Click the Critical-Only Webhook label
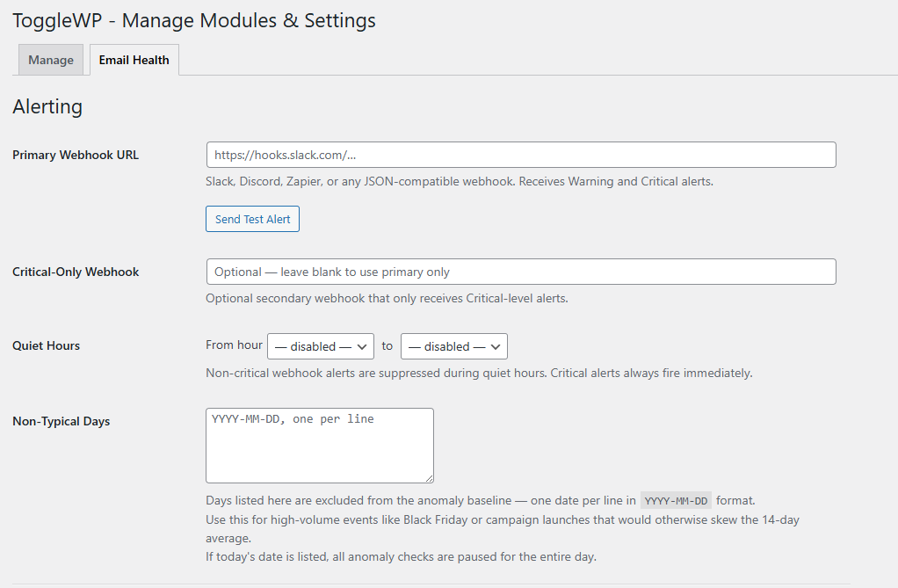898x588 pixels. 76,272
